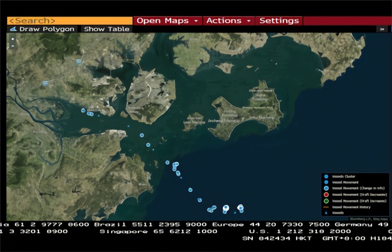Click the Bloomberg L.P. map attribution link

click(x=361, y=219)
